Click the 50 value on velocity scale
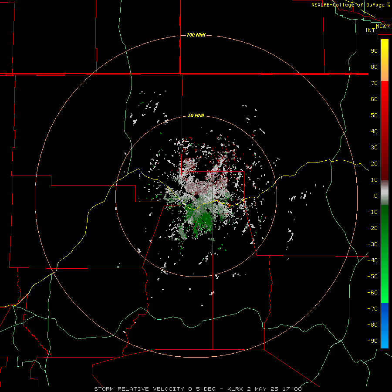This screenshot has height=392, width=392. click(x=374, y=115)
